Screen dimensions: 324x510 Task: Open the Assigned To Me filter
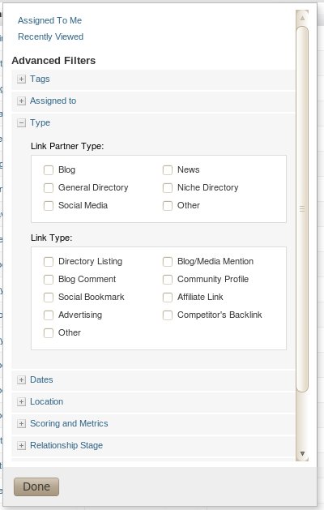pos(49,20)
